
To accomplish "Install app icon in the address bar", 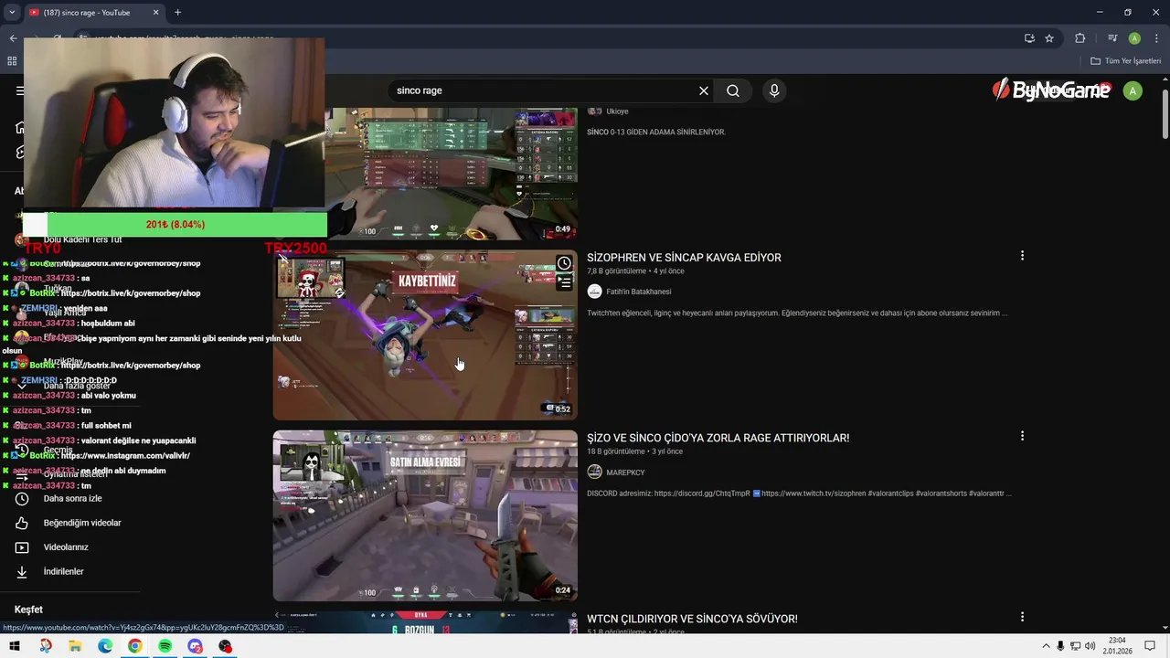I will 1029,38.
